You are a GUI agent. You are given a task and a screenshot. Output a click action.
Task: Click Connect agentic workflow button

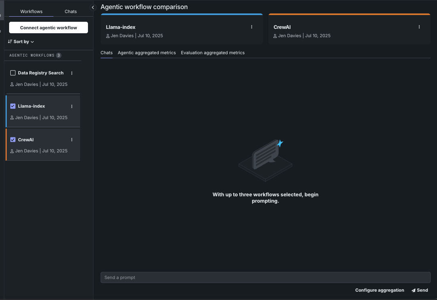click(x=48, y=28)
